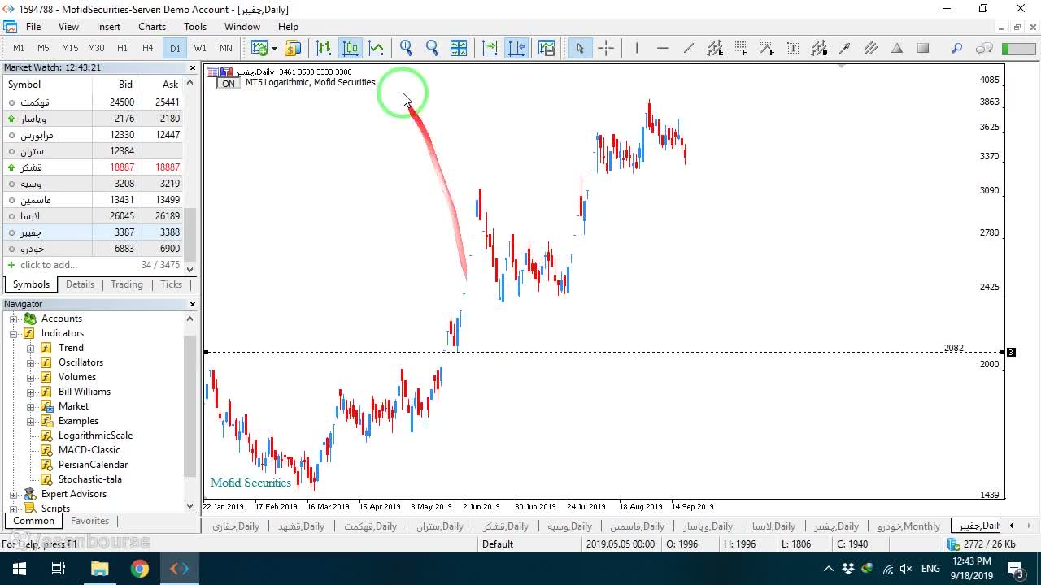This screenshot has height=585, width=1041.
Task: Set timeframe to H4
Action: (x=148, y=48)
